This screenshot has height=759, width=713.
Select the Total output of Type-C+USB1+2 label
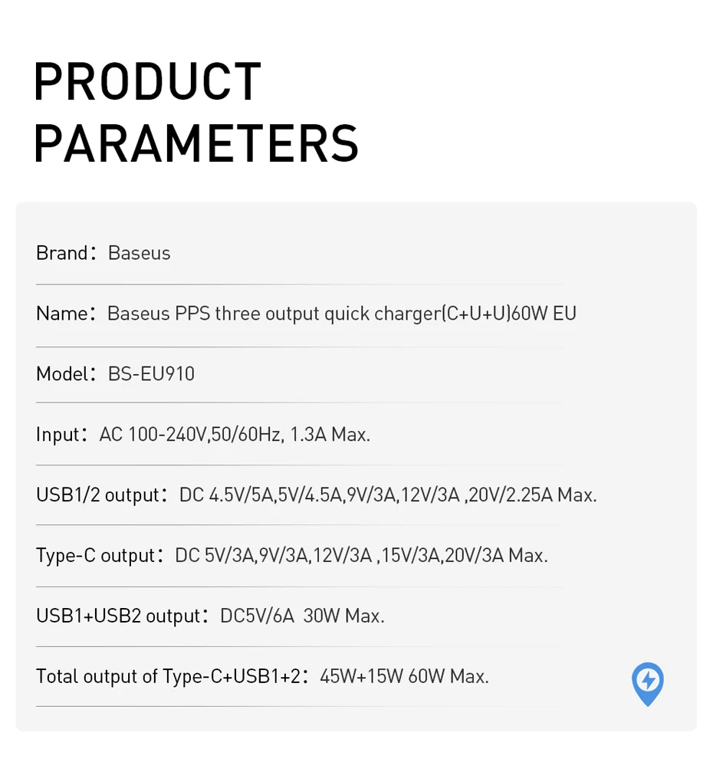[x=168, y=676]
